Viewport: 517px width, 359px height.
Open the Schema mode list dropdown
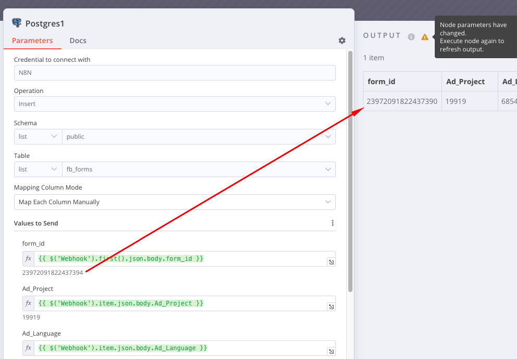pyautogui.click(x=38, y=137)
